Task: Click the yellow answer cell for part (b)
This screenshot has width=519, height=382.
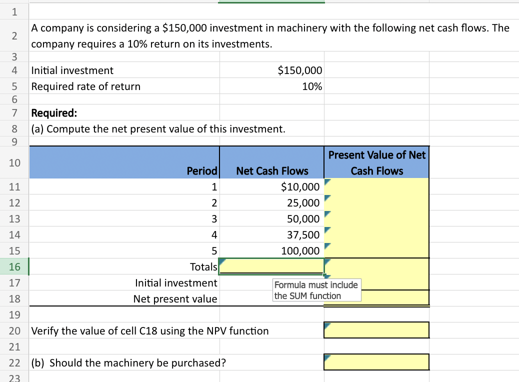Action: [x=376, y=361]
